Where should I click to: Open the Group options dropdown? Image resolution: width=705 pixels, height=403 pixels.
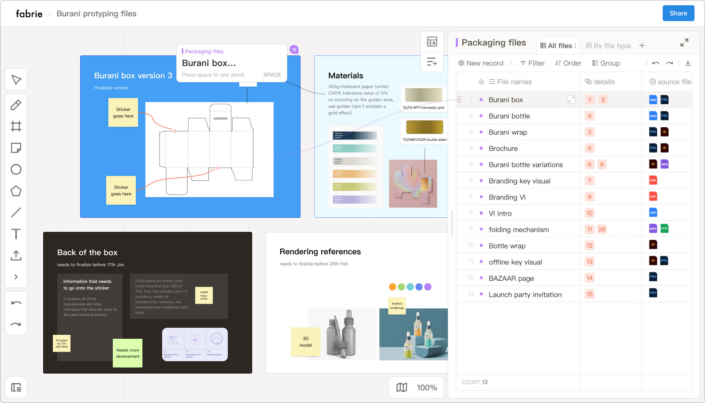coord(606,63)
